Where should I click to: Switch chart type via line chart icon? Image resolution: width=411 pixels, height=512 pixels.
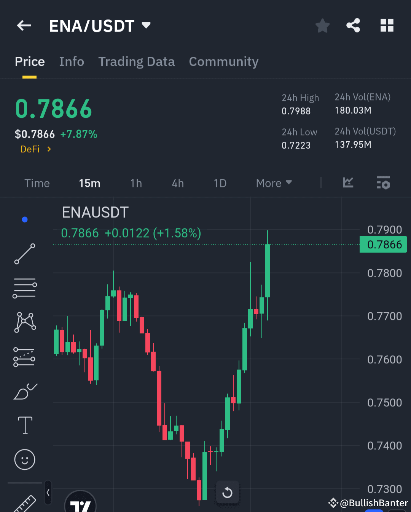coord(348,183)
